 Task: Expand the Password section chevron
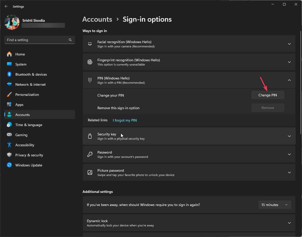289,154
